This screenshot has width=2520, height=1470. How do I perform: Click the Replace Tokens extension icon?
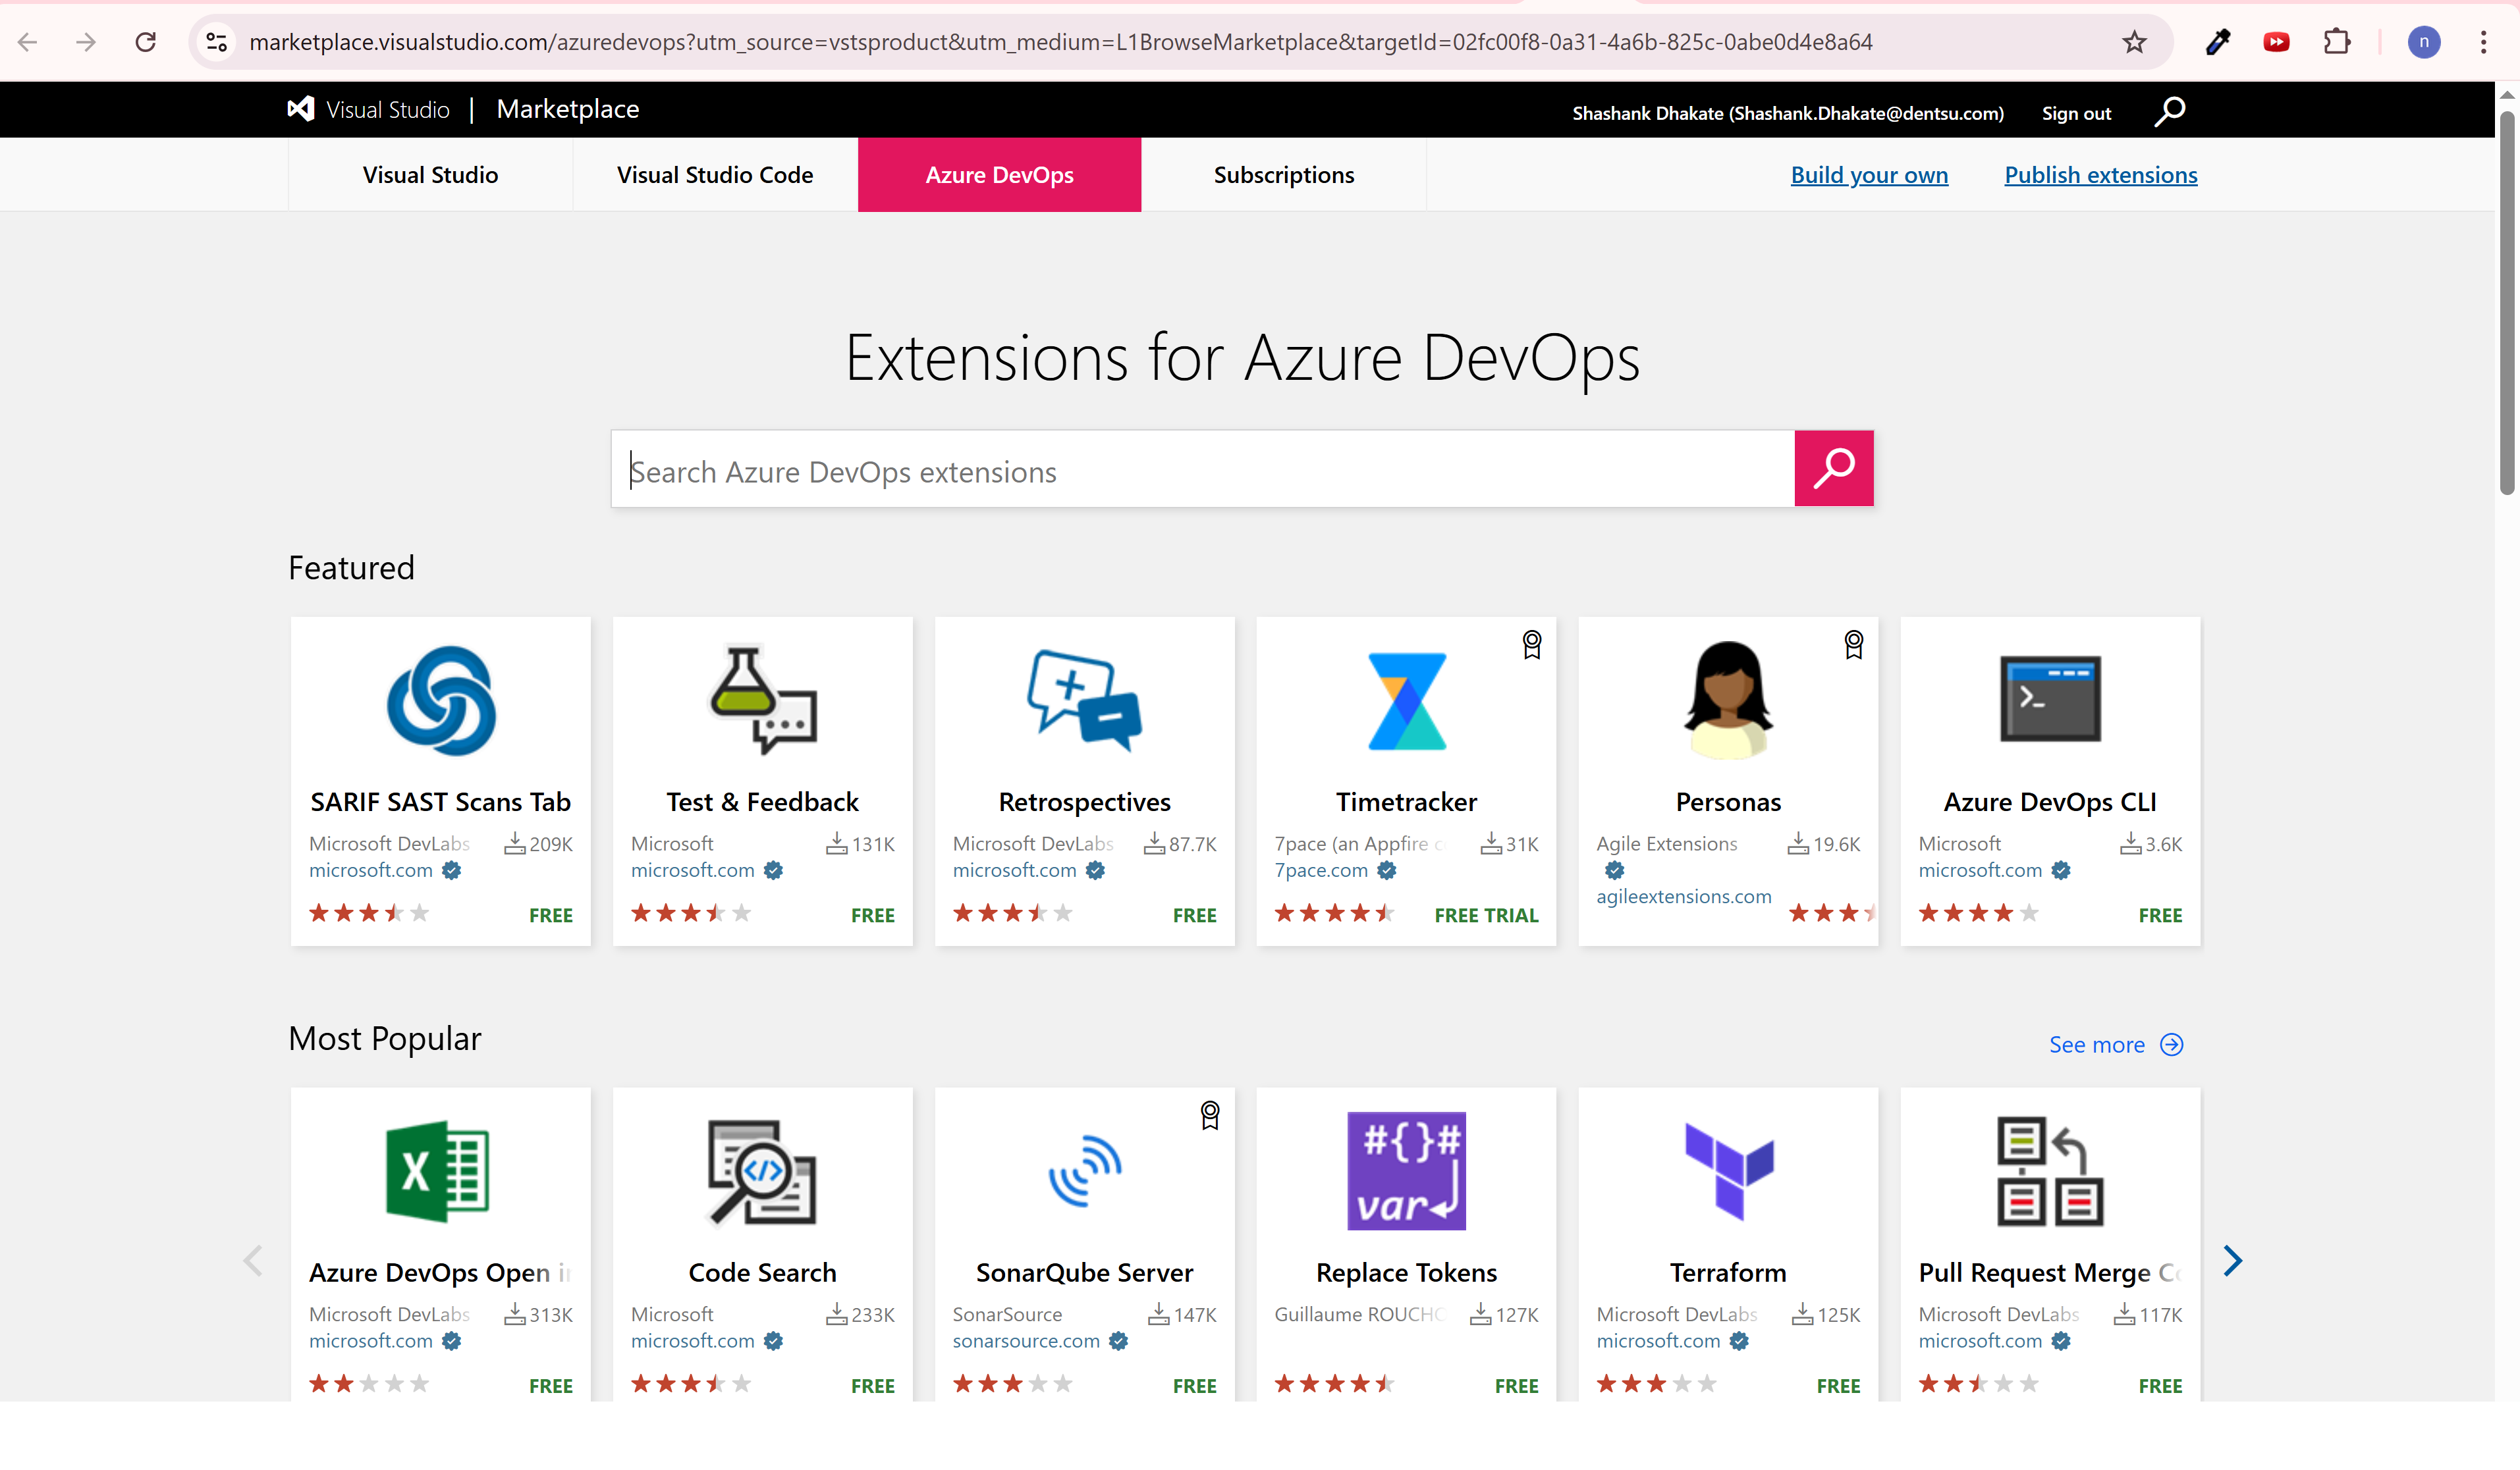coord(1405,1171)
